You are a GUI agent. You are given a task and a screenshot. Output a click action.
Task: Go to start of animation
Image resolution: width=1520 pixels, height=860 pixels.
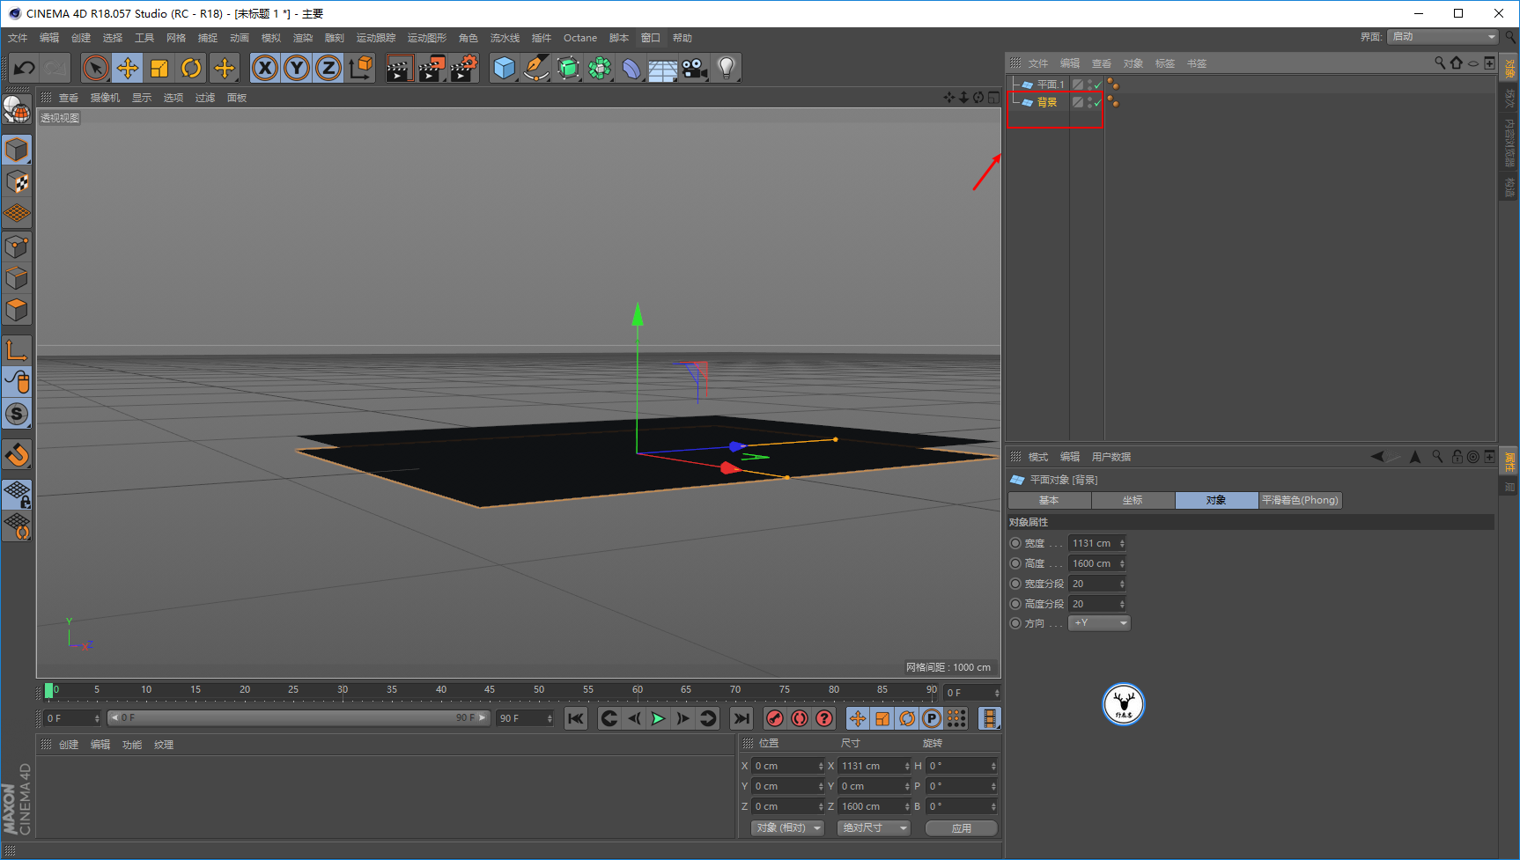576,718
